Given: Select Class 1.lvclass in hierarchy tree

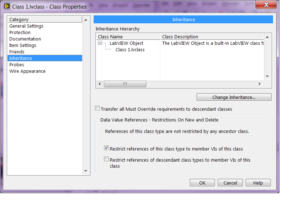Looking at the screenshot, I should (130, 49).
